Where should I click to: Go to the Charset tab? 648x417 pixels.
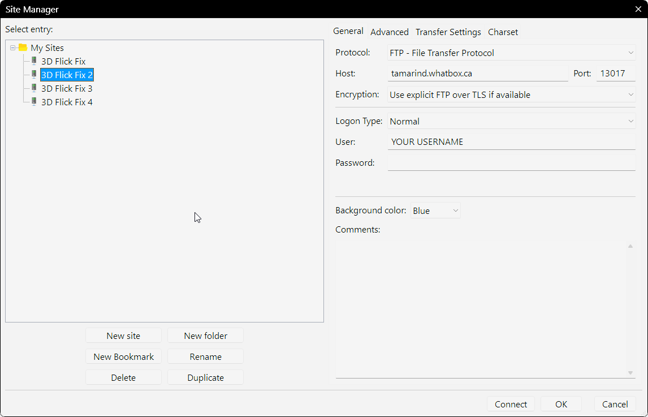tap(503, 32)
